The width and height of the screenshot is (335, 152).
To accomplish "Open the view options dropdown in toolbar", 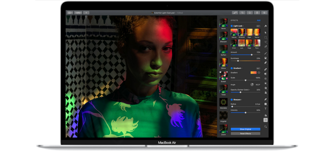I will tap(70, 13).
